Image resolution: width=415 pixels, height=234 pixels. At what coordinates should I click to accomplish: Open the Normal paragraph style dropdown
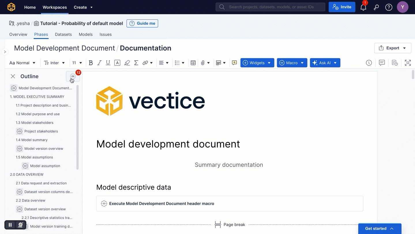pos(22,63)
